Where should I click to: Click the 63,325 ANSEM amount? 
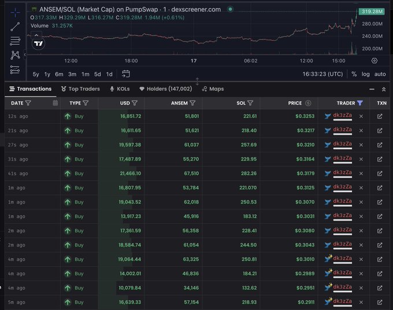(x=191, y=259)
